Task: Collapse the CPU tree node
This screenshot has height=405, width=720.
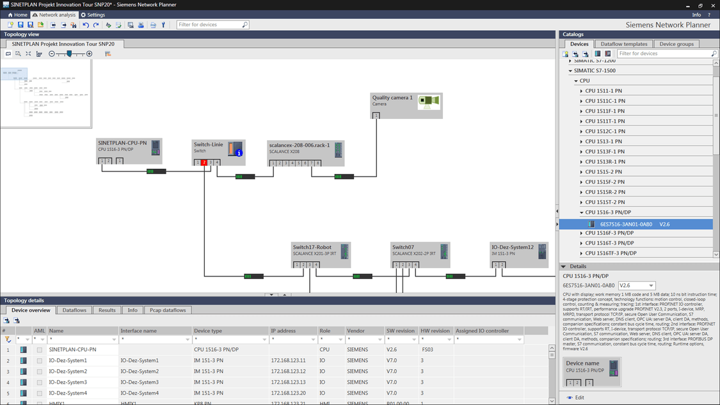Action: [576, 81]
